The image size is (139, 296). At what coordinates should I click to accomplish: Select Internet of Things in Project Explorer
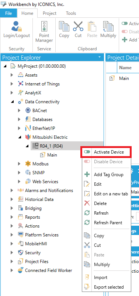click(x=42, y=84)
